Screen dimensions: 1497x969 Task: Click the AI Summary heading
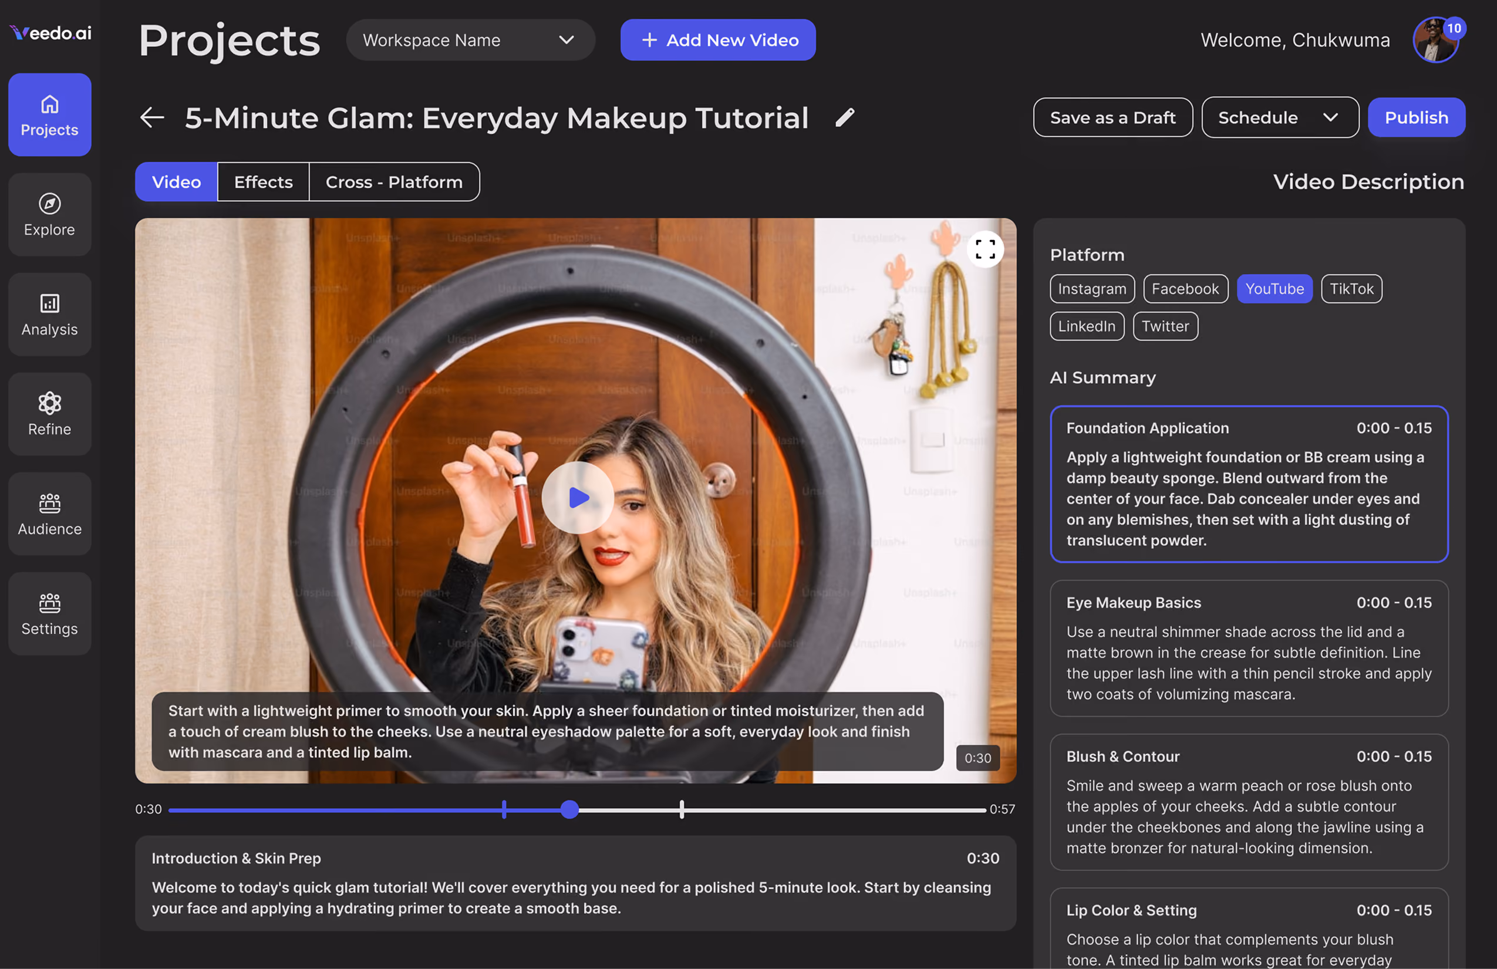[x=1102, y=377]
